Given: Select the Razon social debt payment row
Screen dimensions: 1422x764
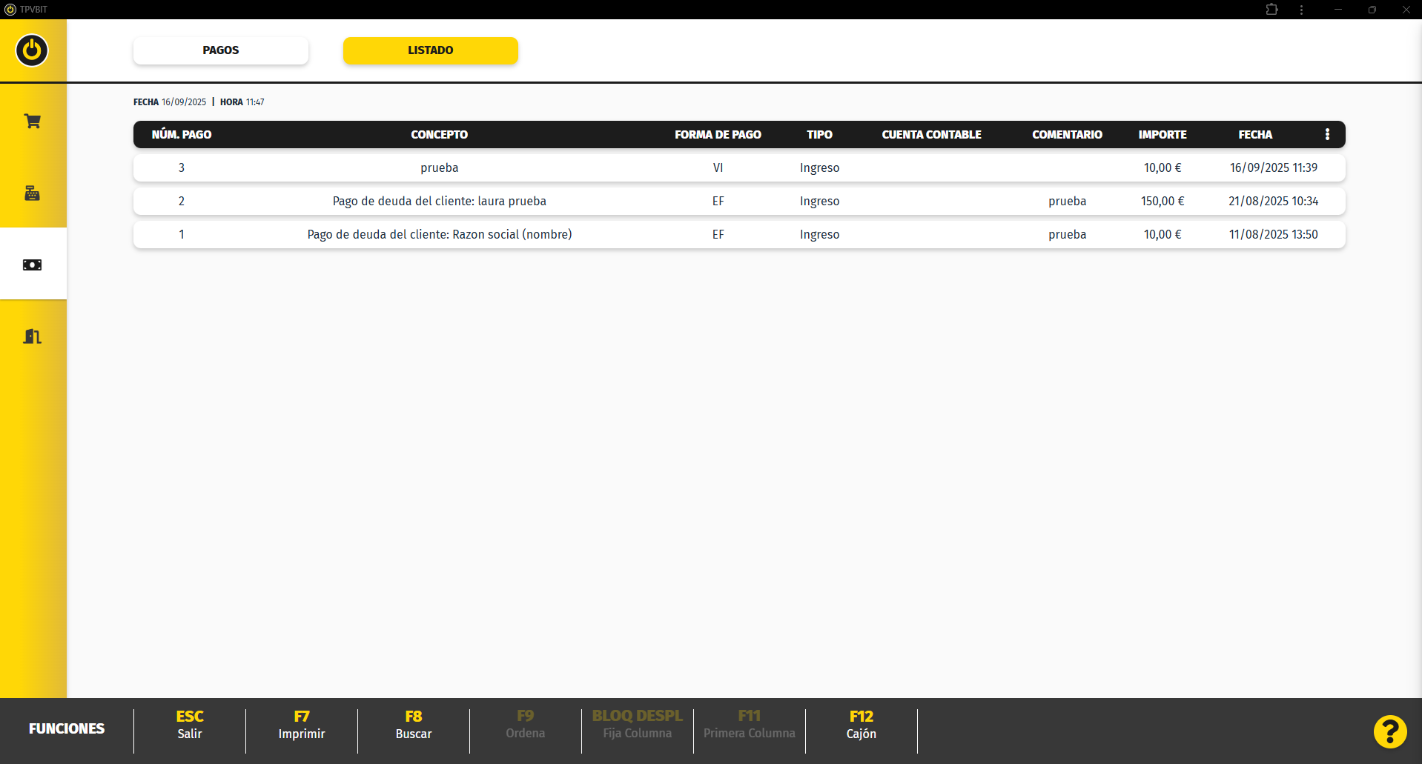Looking at the screenshot, I should coord(440,234).
